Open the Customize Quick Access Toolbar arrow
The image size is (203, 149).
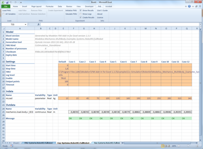[x=21, y=2]
